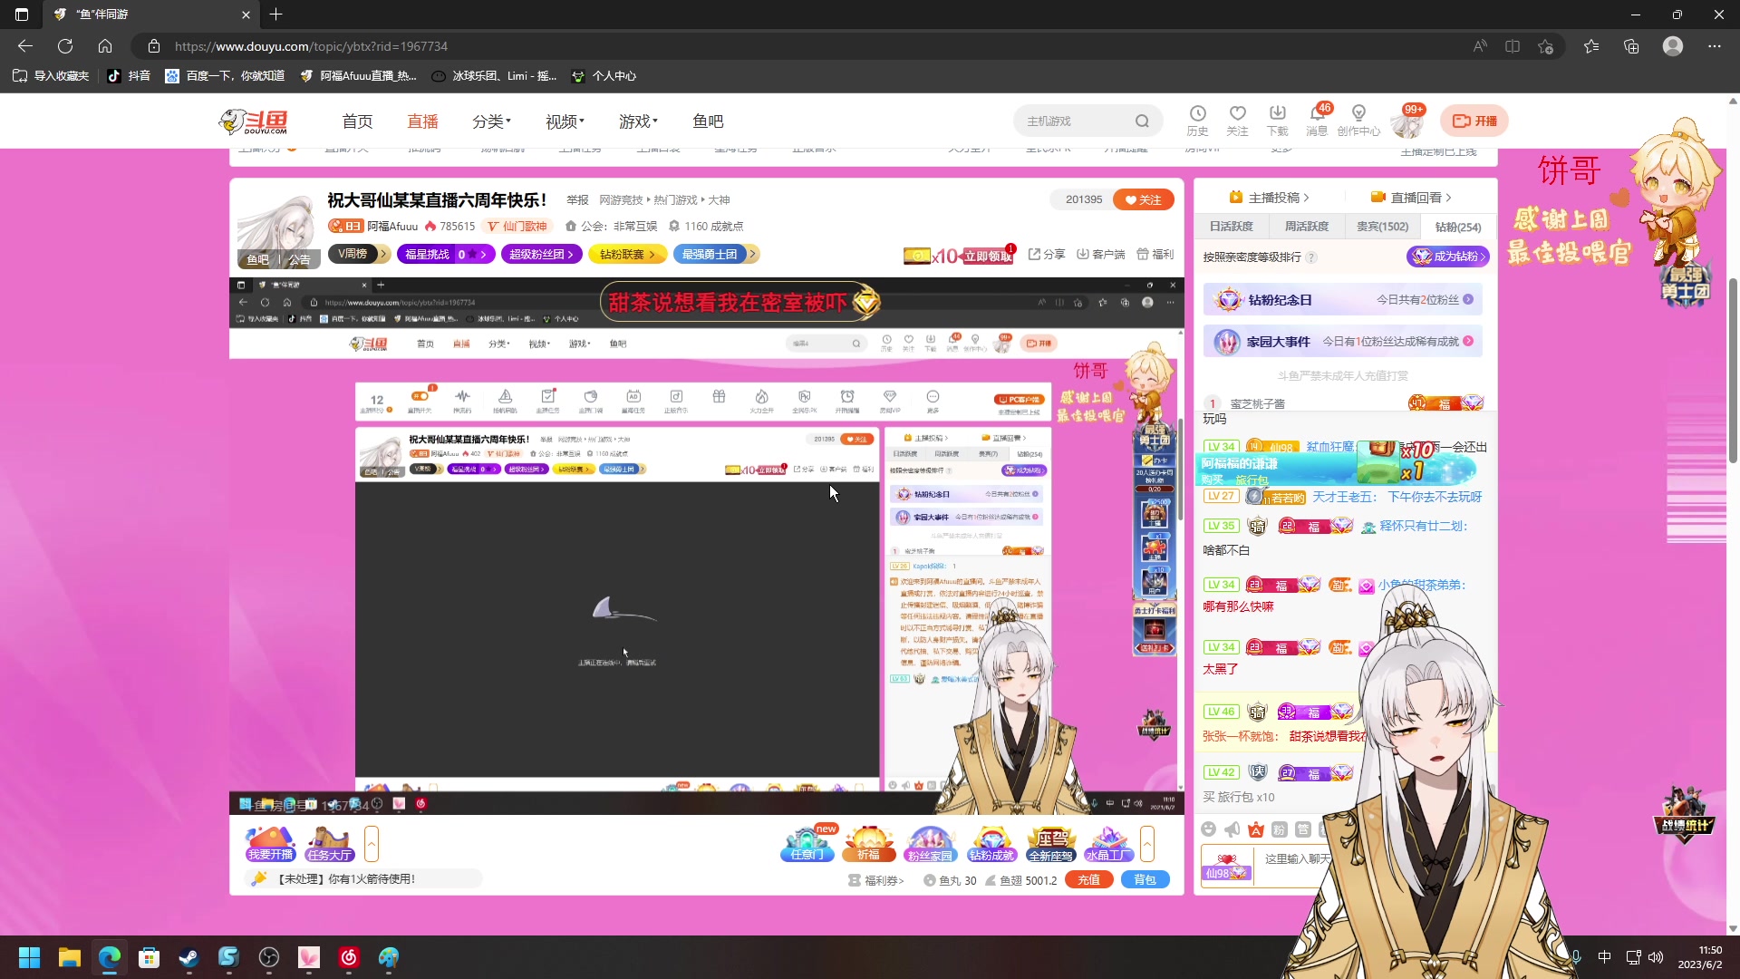Select 直播 in the nav bar
The height and width of the screenshot is (979, 1740).
click(422, 121)
